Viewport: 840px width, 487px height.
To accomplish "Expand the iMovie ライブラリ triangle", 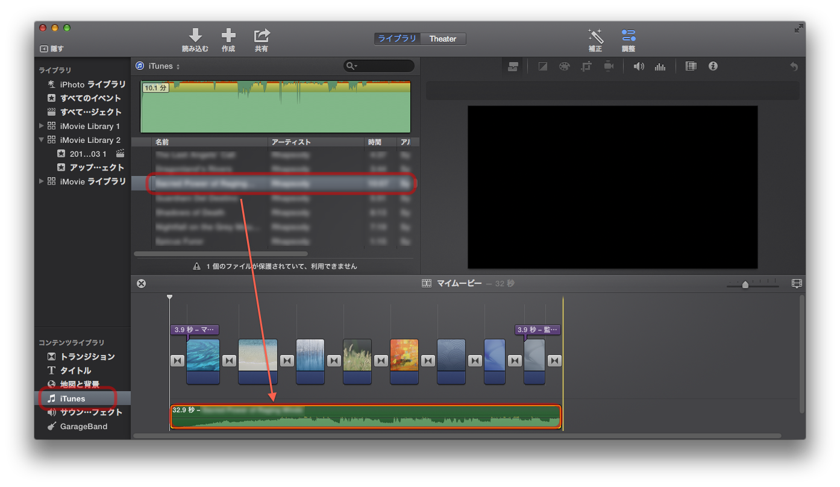I will click(x=42, y=181).
